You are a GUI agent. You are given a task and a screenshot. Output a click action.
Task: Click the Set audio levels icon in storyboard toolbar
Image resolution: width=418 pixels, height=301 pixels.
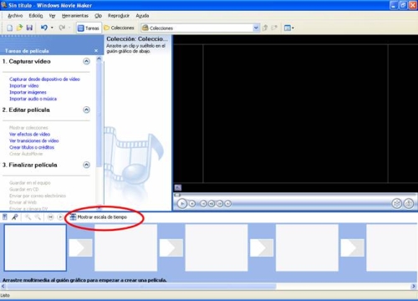pyautogui.click(x=5, y=217)
